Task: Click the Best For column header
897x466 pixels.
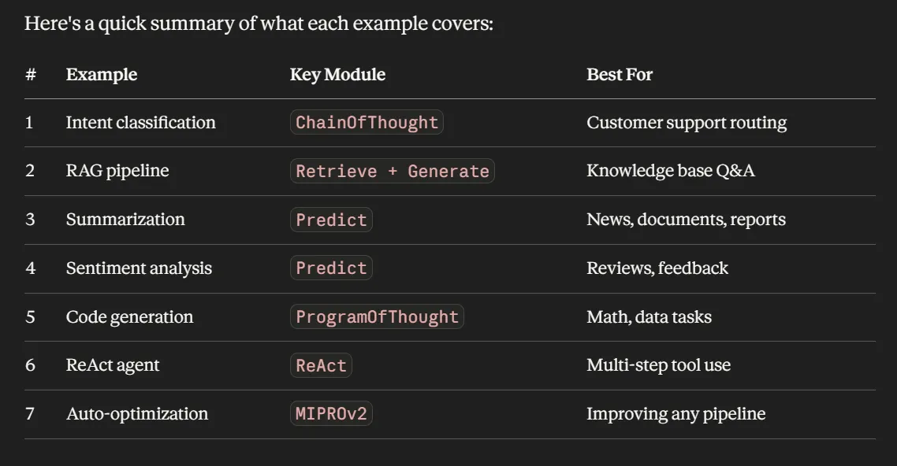Action: tap(620, 74)
